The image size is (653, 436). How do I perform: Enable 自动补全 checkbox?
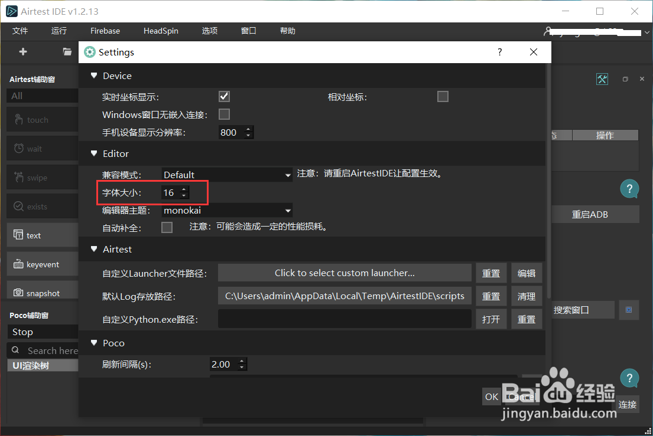(x=167, y=227)
